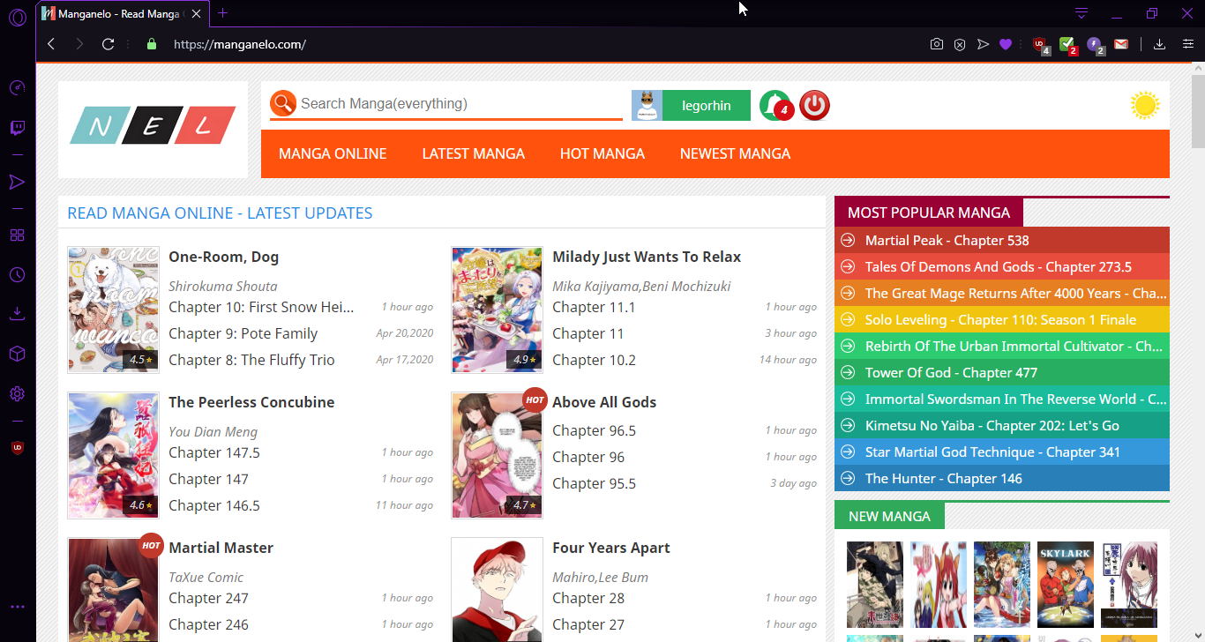Open the MANGA ONLINE menu
This screenshot has width=1205, height=642.
click(x=333, y=153)
